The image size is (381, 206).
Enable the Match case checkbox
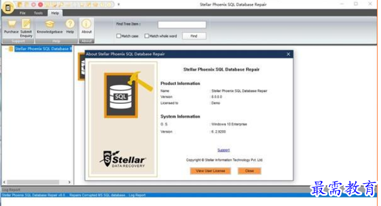pyautogui.click(x=118, y=36)
